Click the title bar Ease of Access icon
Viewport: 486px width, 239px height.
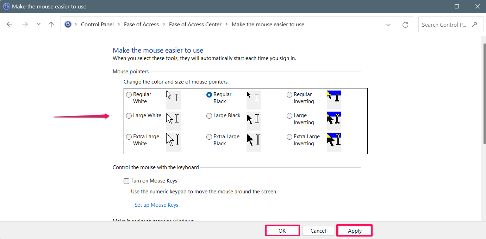coord(6,6)
